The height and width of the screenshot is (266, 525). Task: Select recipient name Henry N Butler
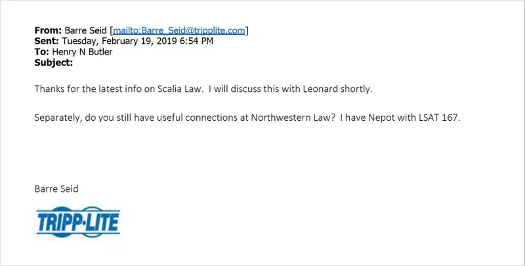coord(82,52)
